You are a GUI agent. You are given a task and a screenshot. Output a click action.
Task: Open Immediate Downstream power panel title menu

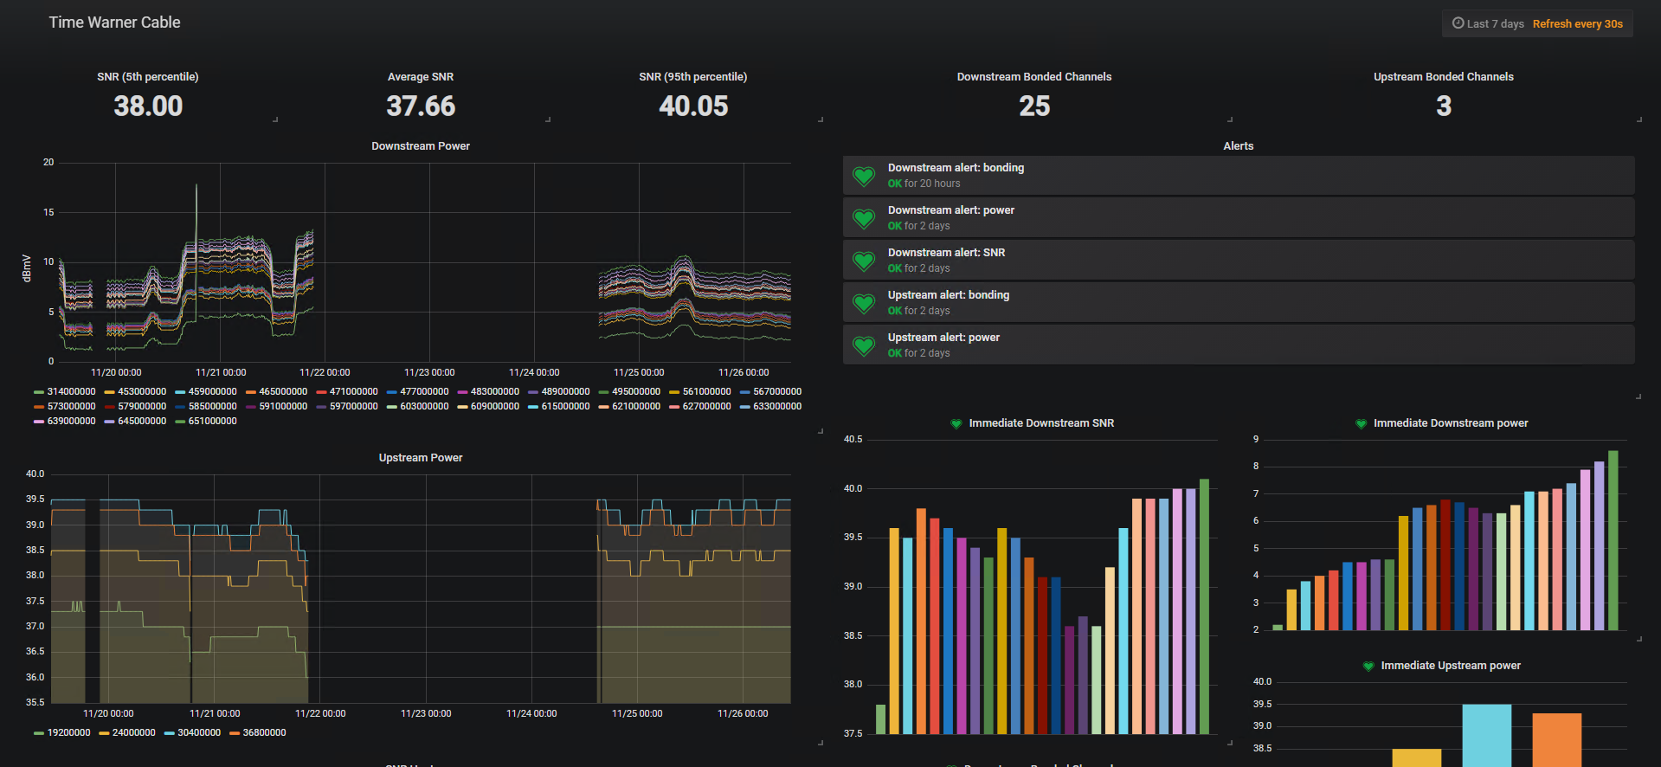1451,423
